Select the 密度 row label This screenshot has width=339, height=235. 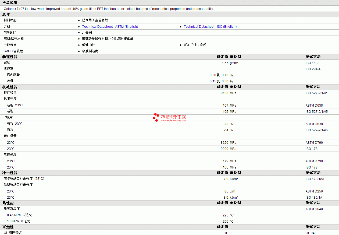[x=7, y=62]
